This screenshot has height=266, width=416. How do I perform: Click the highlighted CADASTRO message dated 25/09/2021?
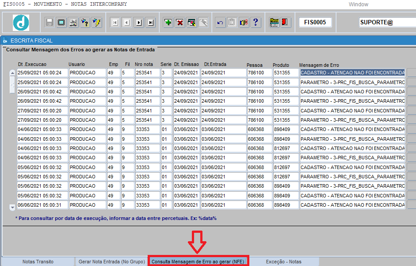(353, 73)
